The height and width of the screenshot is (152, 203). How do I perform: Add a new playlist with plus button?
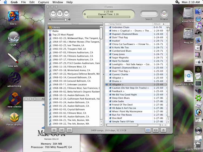click(x=54, y=130)
